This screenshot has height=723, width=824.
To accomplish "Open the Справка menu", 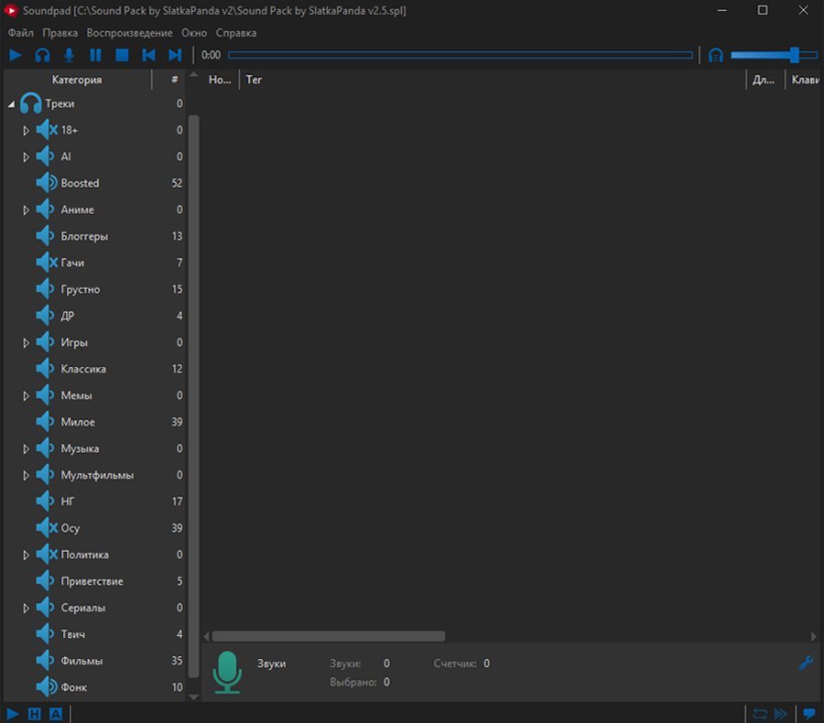I will click(236, 33).
